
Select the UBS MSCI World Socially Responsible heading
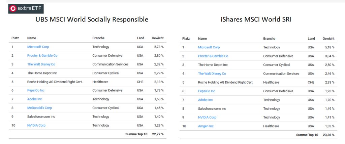(92, 19)
